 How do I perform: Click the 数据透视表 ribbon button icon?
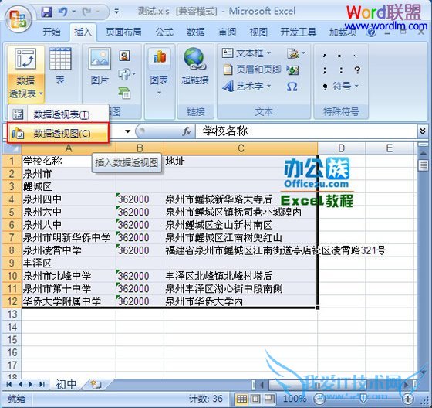(x=26, y=59)
